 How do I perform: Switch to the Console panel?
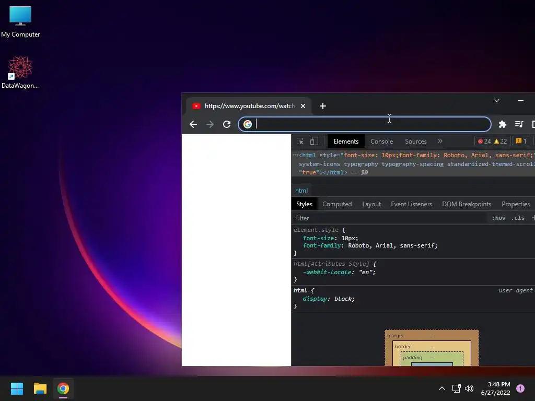pyautogui.click(x=381, y=141)
